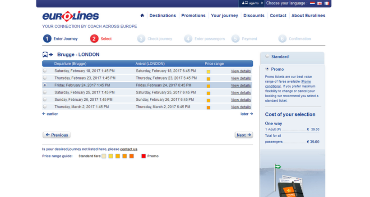Click price swatch for Thursday, March 2

coord(208,107)
